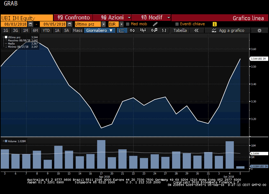Open chart settings gear icon

[259, 30]
